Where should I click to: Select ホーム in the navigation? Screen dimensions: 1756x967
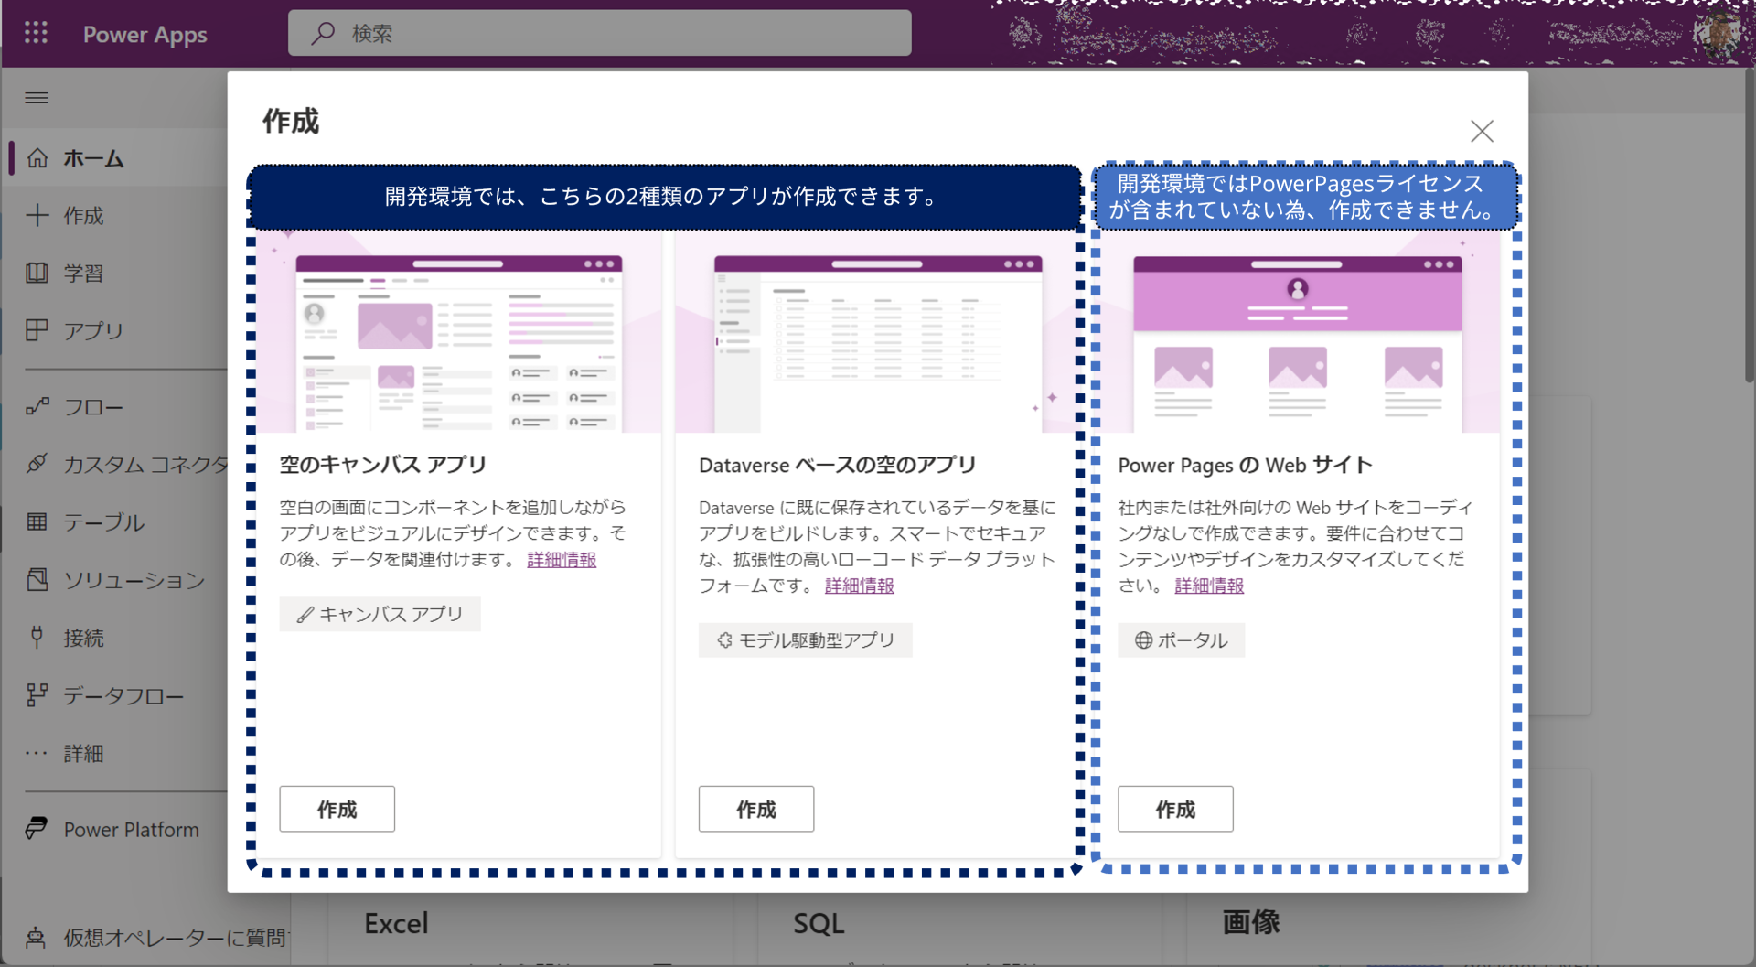point(93,157)
